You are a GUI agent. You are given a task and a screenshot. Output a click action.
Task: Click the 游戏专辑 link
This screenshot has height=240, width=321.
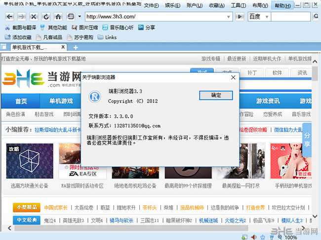[211, 59]
